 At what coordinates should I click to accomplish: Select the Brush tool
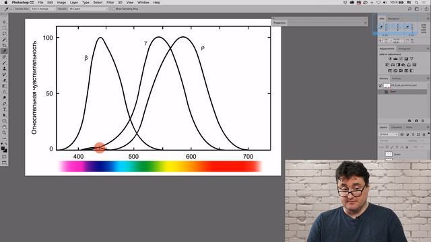pyautogui.click(x=4, y=63)
